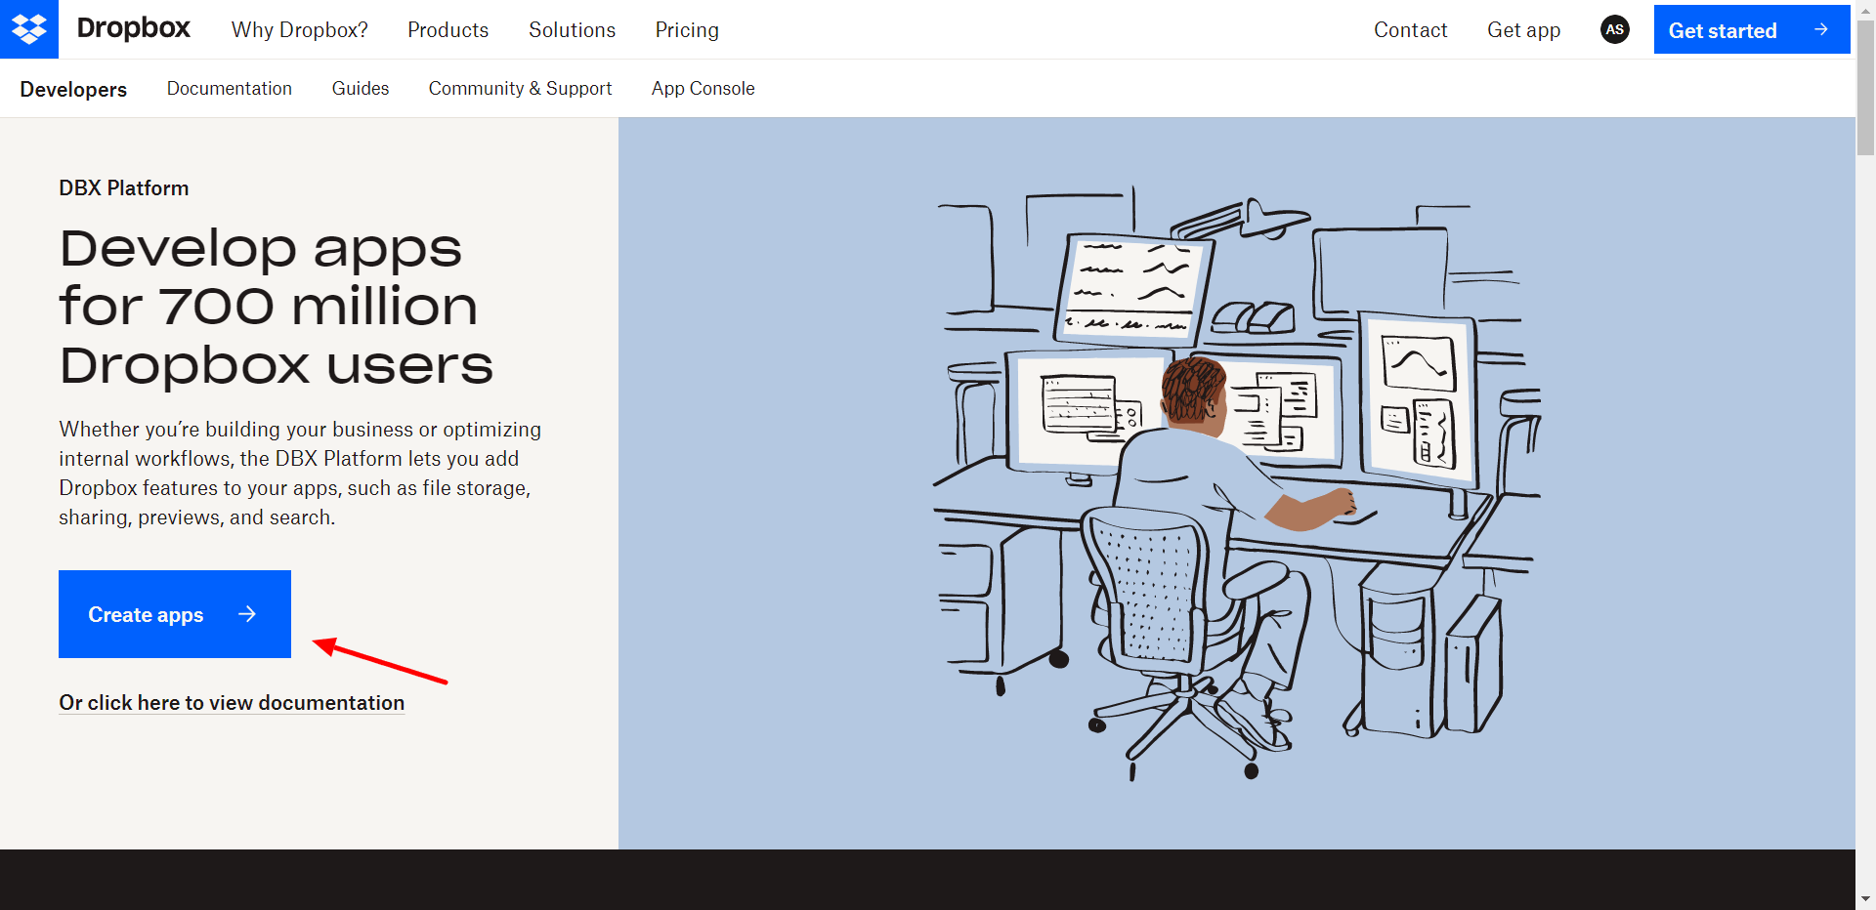Open the Guides tab

click(x=361, y=88)
